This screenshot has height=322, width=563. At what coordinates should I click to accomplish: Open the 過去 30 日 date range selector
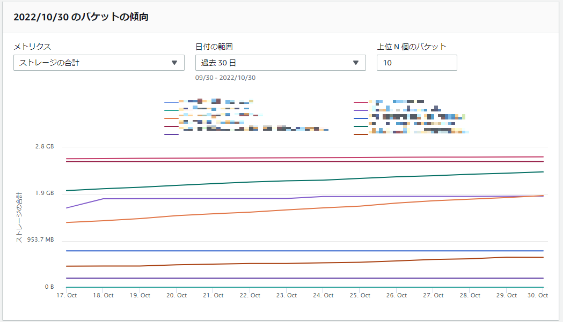(x=279, y=63)
